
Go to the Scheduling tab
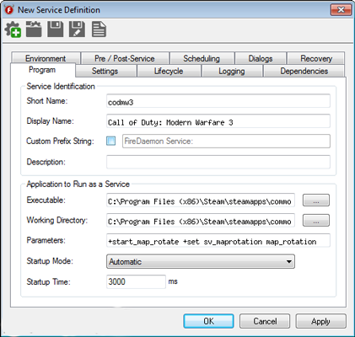click(x=202, y=58)
